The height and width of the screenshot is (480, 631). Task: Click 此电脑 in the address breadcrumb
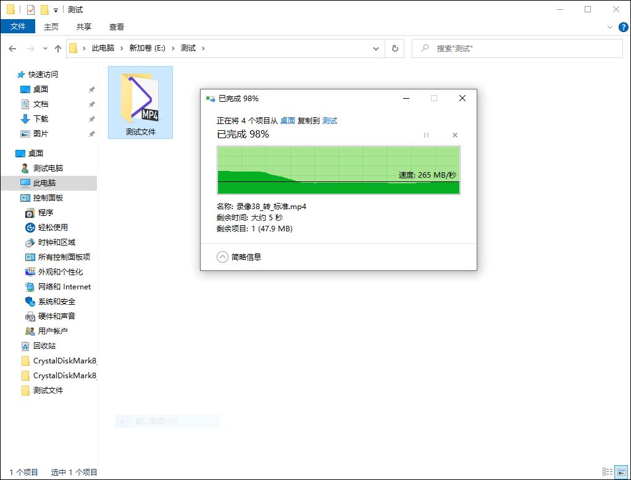point(103,48)
